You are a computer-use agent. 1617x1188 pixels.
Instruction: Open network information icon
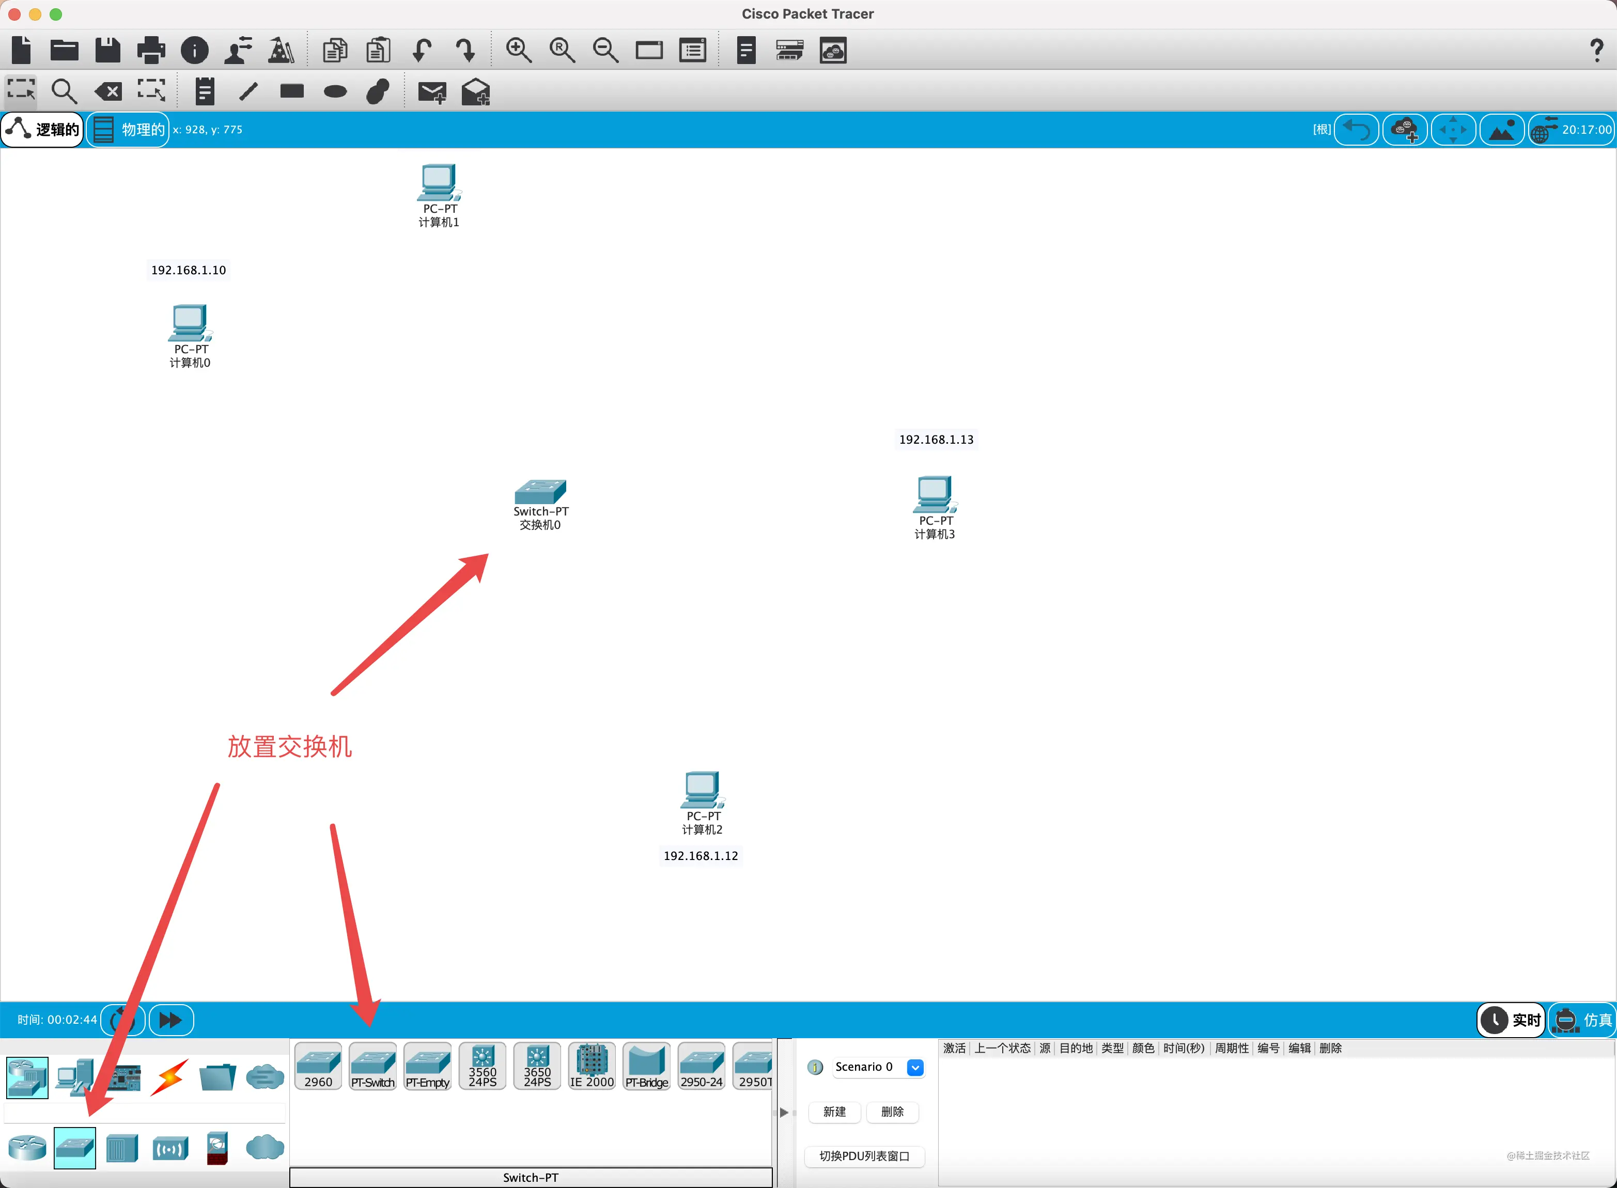pos(194,50)
